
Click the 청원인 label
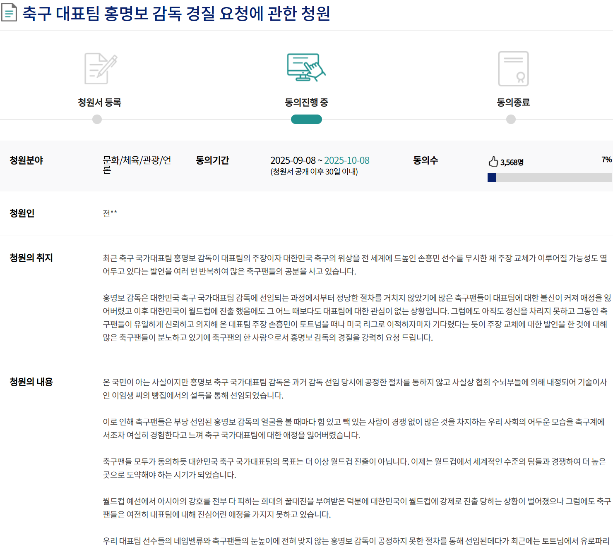pos(22,213)
